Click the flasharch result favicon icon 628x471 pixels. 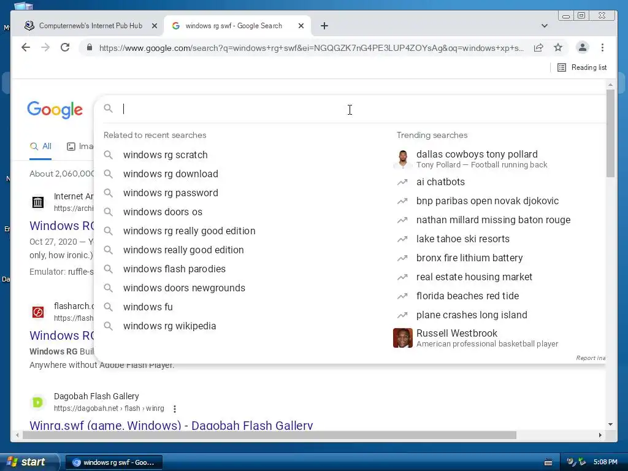tap(37, 312)
